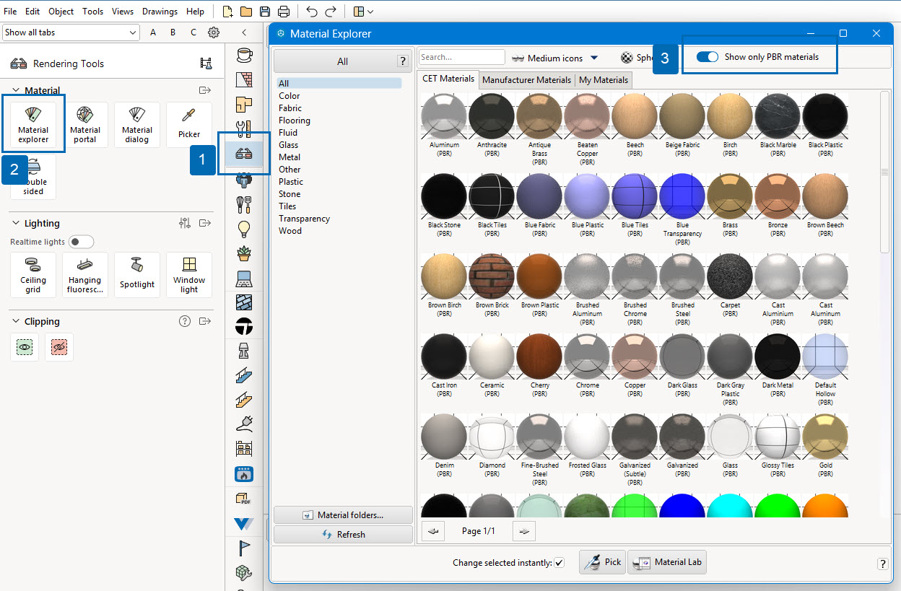Open the File menu
Image resolution: width=901 pixels, height=591 pixels.
(x=11, y=12)
